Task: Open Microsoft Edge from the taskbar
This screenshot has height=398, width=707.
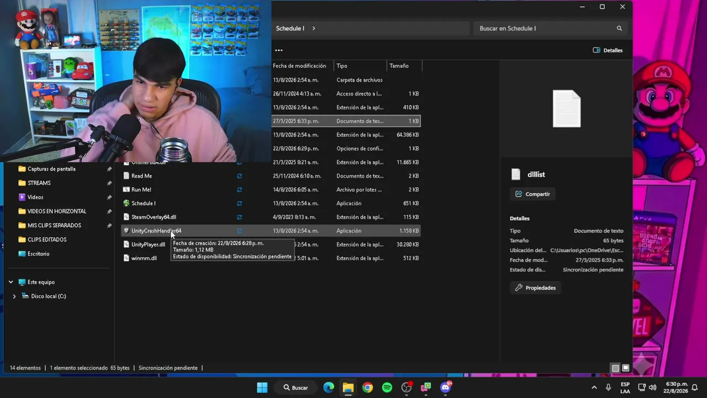Action: (329, 387)
